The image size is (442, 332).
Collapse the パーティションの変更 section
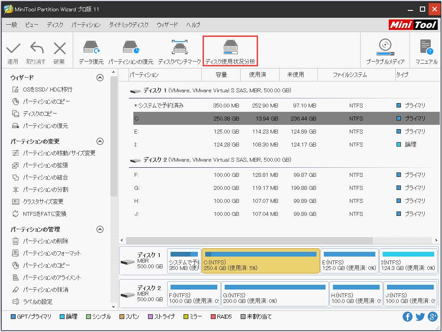100,141
